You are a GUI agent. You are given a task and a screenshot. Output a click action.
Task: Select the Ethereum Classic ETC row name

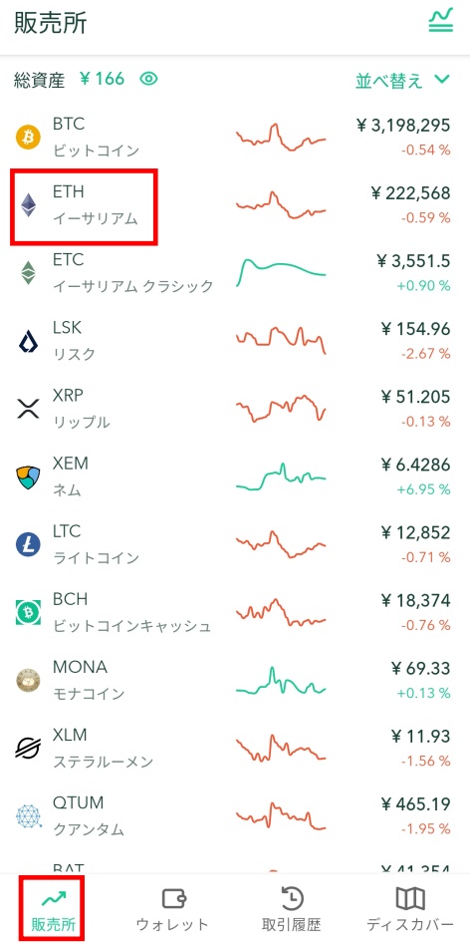[x=132, y=273]
